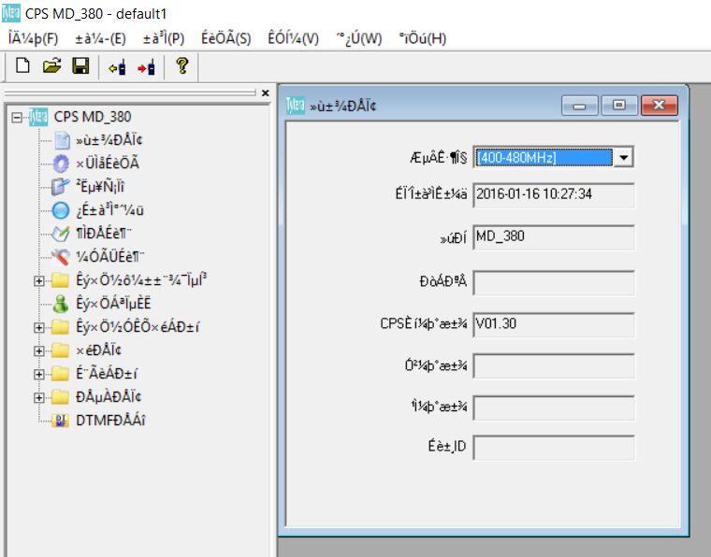Collapse the CPS MD_380 root node
This screenshot has width=711, height=557.
(17, 117)
